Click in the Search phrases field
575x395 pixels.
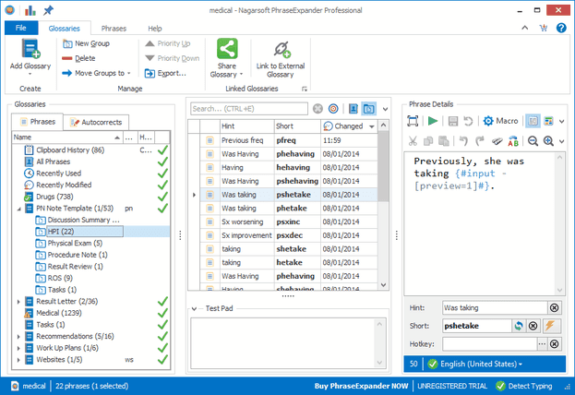(x=249, y=109)
